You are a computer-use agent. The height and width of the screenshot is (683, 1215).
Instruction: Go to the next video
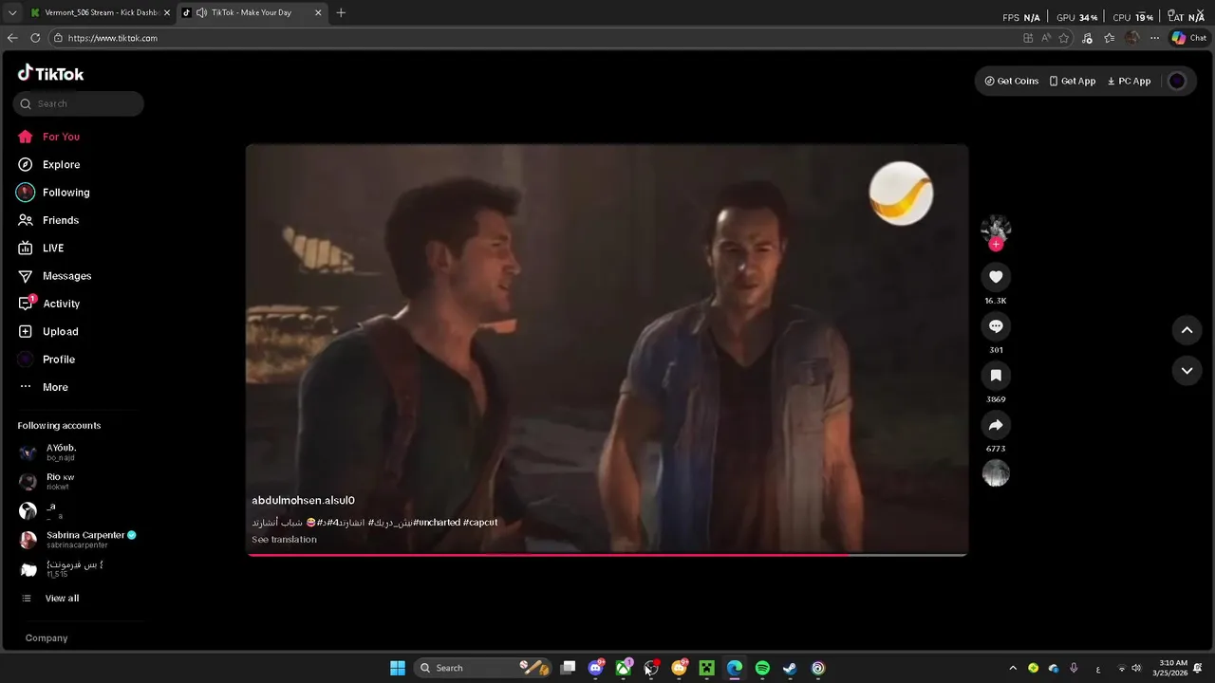click(x=1187, y=371)
